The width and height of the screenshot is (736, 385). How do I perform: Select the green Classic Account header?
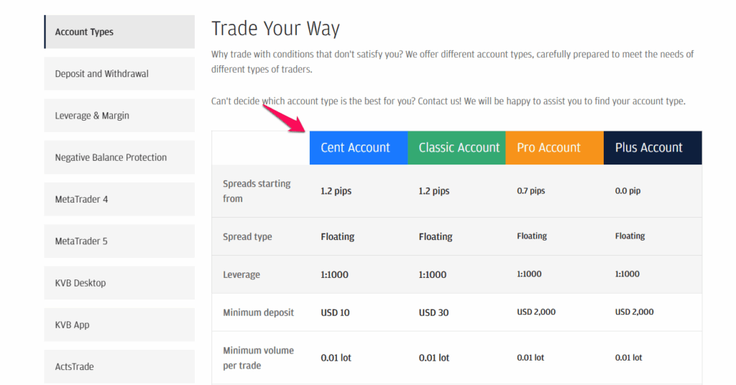coord(456,148)
